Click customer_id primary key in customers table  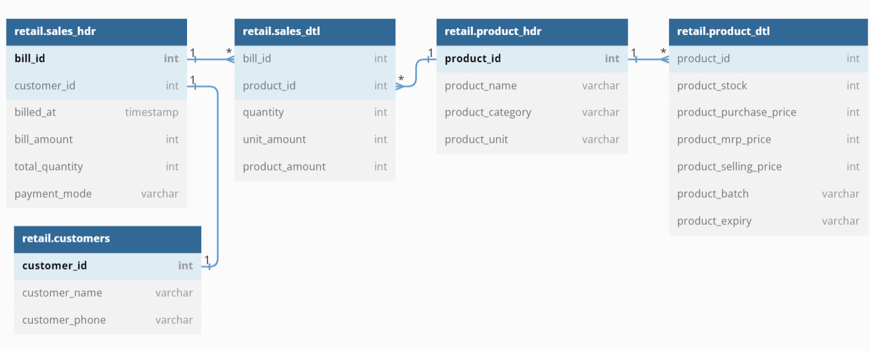pos(107,266)
